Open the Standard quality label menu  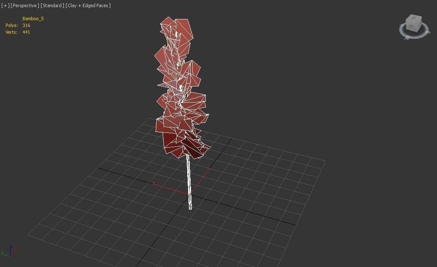tap(52, 5)
